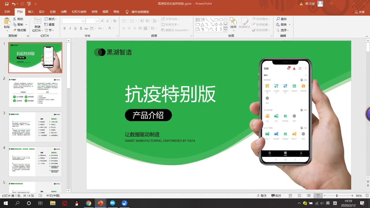
Task: Click the Replace (替换) icon
Action: pos(278,25)
